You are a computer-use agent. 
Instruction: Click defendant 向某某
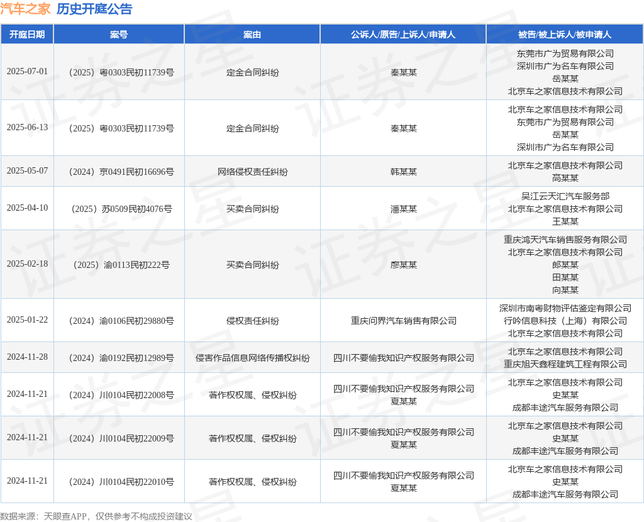click(565, 290)
